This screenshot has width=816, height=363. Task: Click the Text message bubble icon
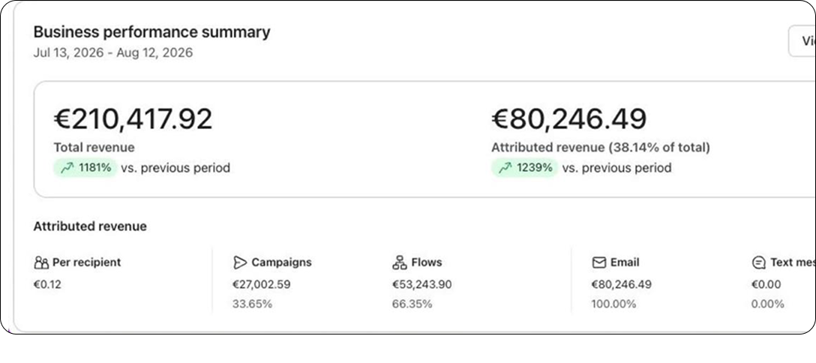pos(759,262)
